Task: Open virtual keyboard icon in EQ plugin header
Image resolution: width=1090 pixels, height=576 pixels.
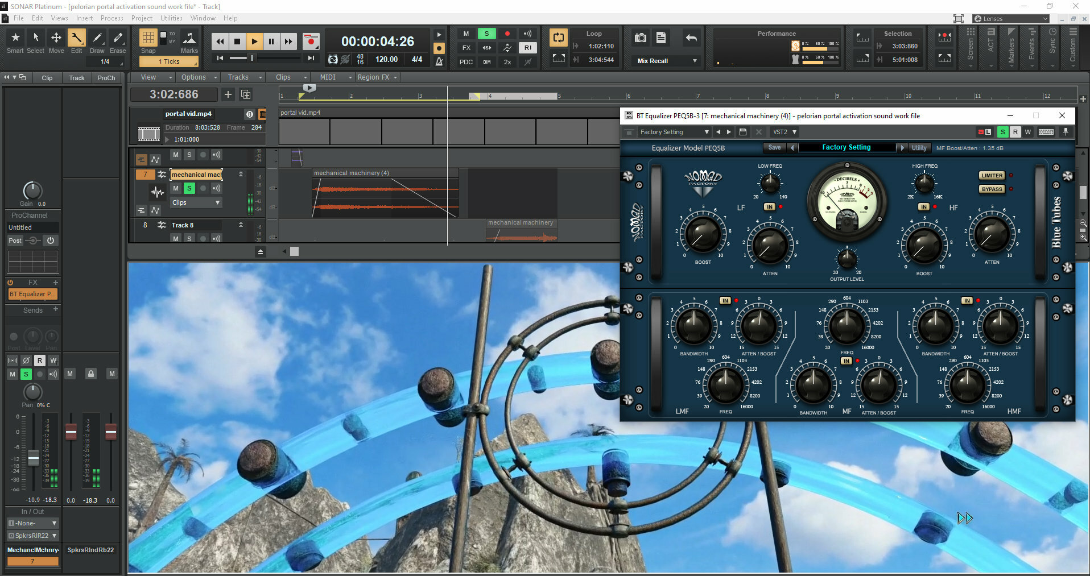Action: coord(1046,132)
